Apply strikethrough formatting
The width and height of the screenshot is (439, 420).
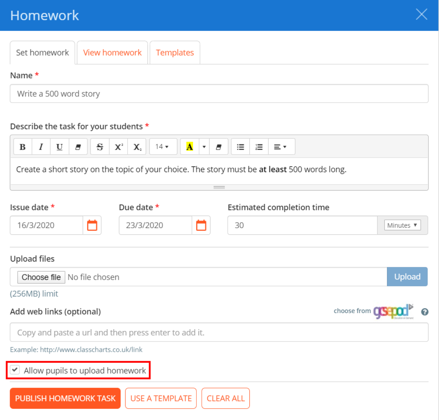point(100,146)
